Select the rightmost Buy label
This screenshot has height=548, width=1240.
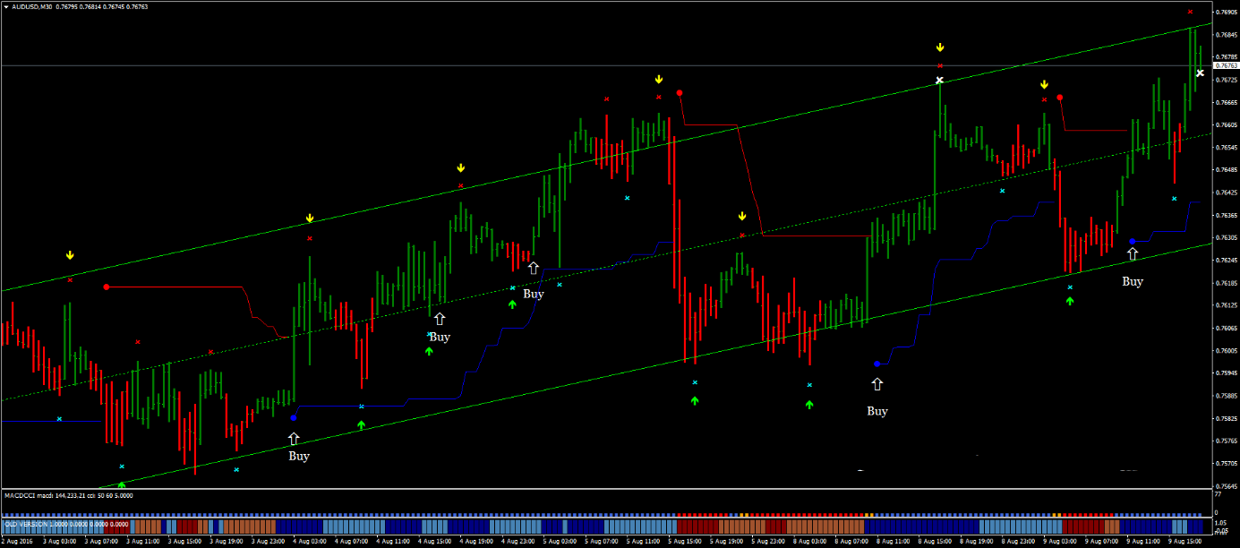click(1133, 281)
